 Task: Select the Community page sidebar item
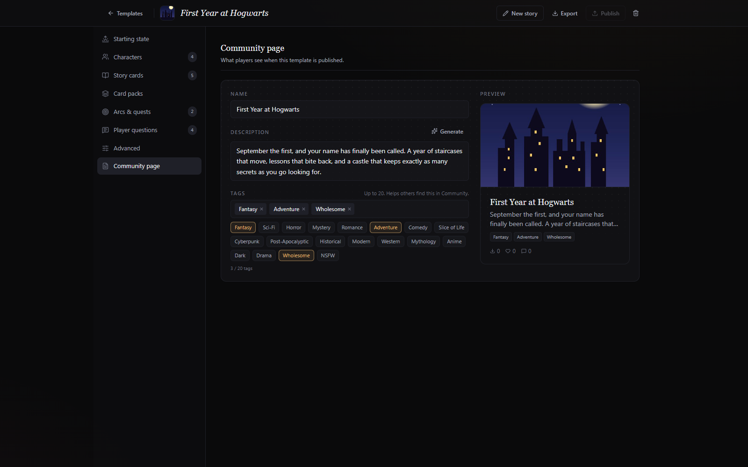[149, 166]
